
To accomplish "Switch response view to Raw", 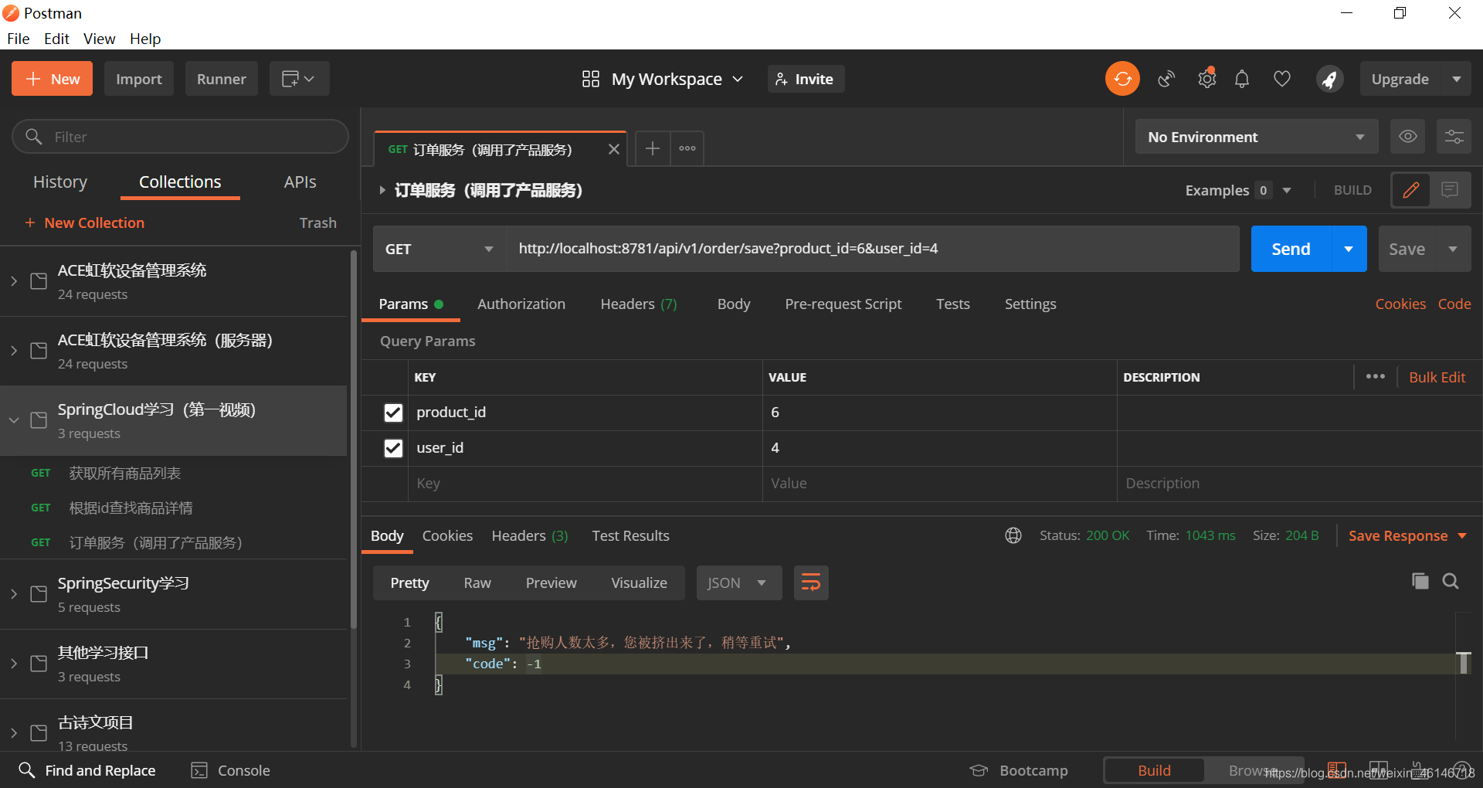I will pyautogui.click(x=477, y=583).
